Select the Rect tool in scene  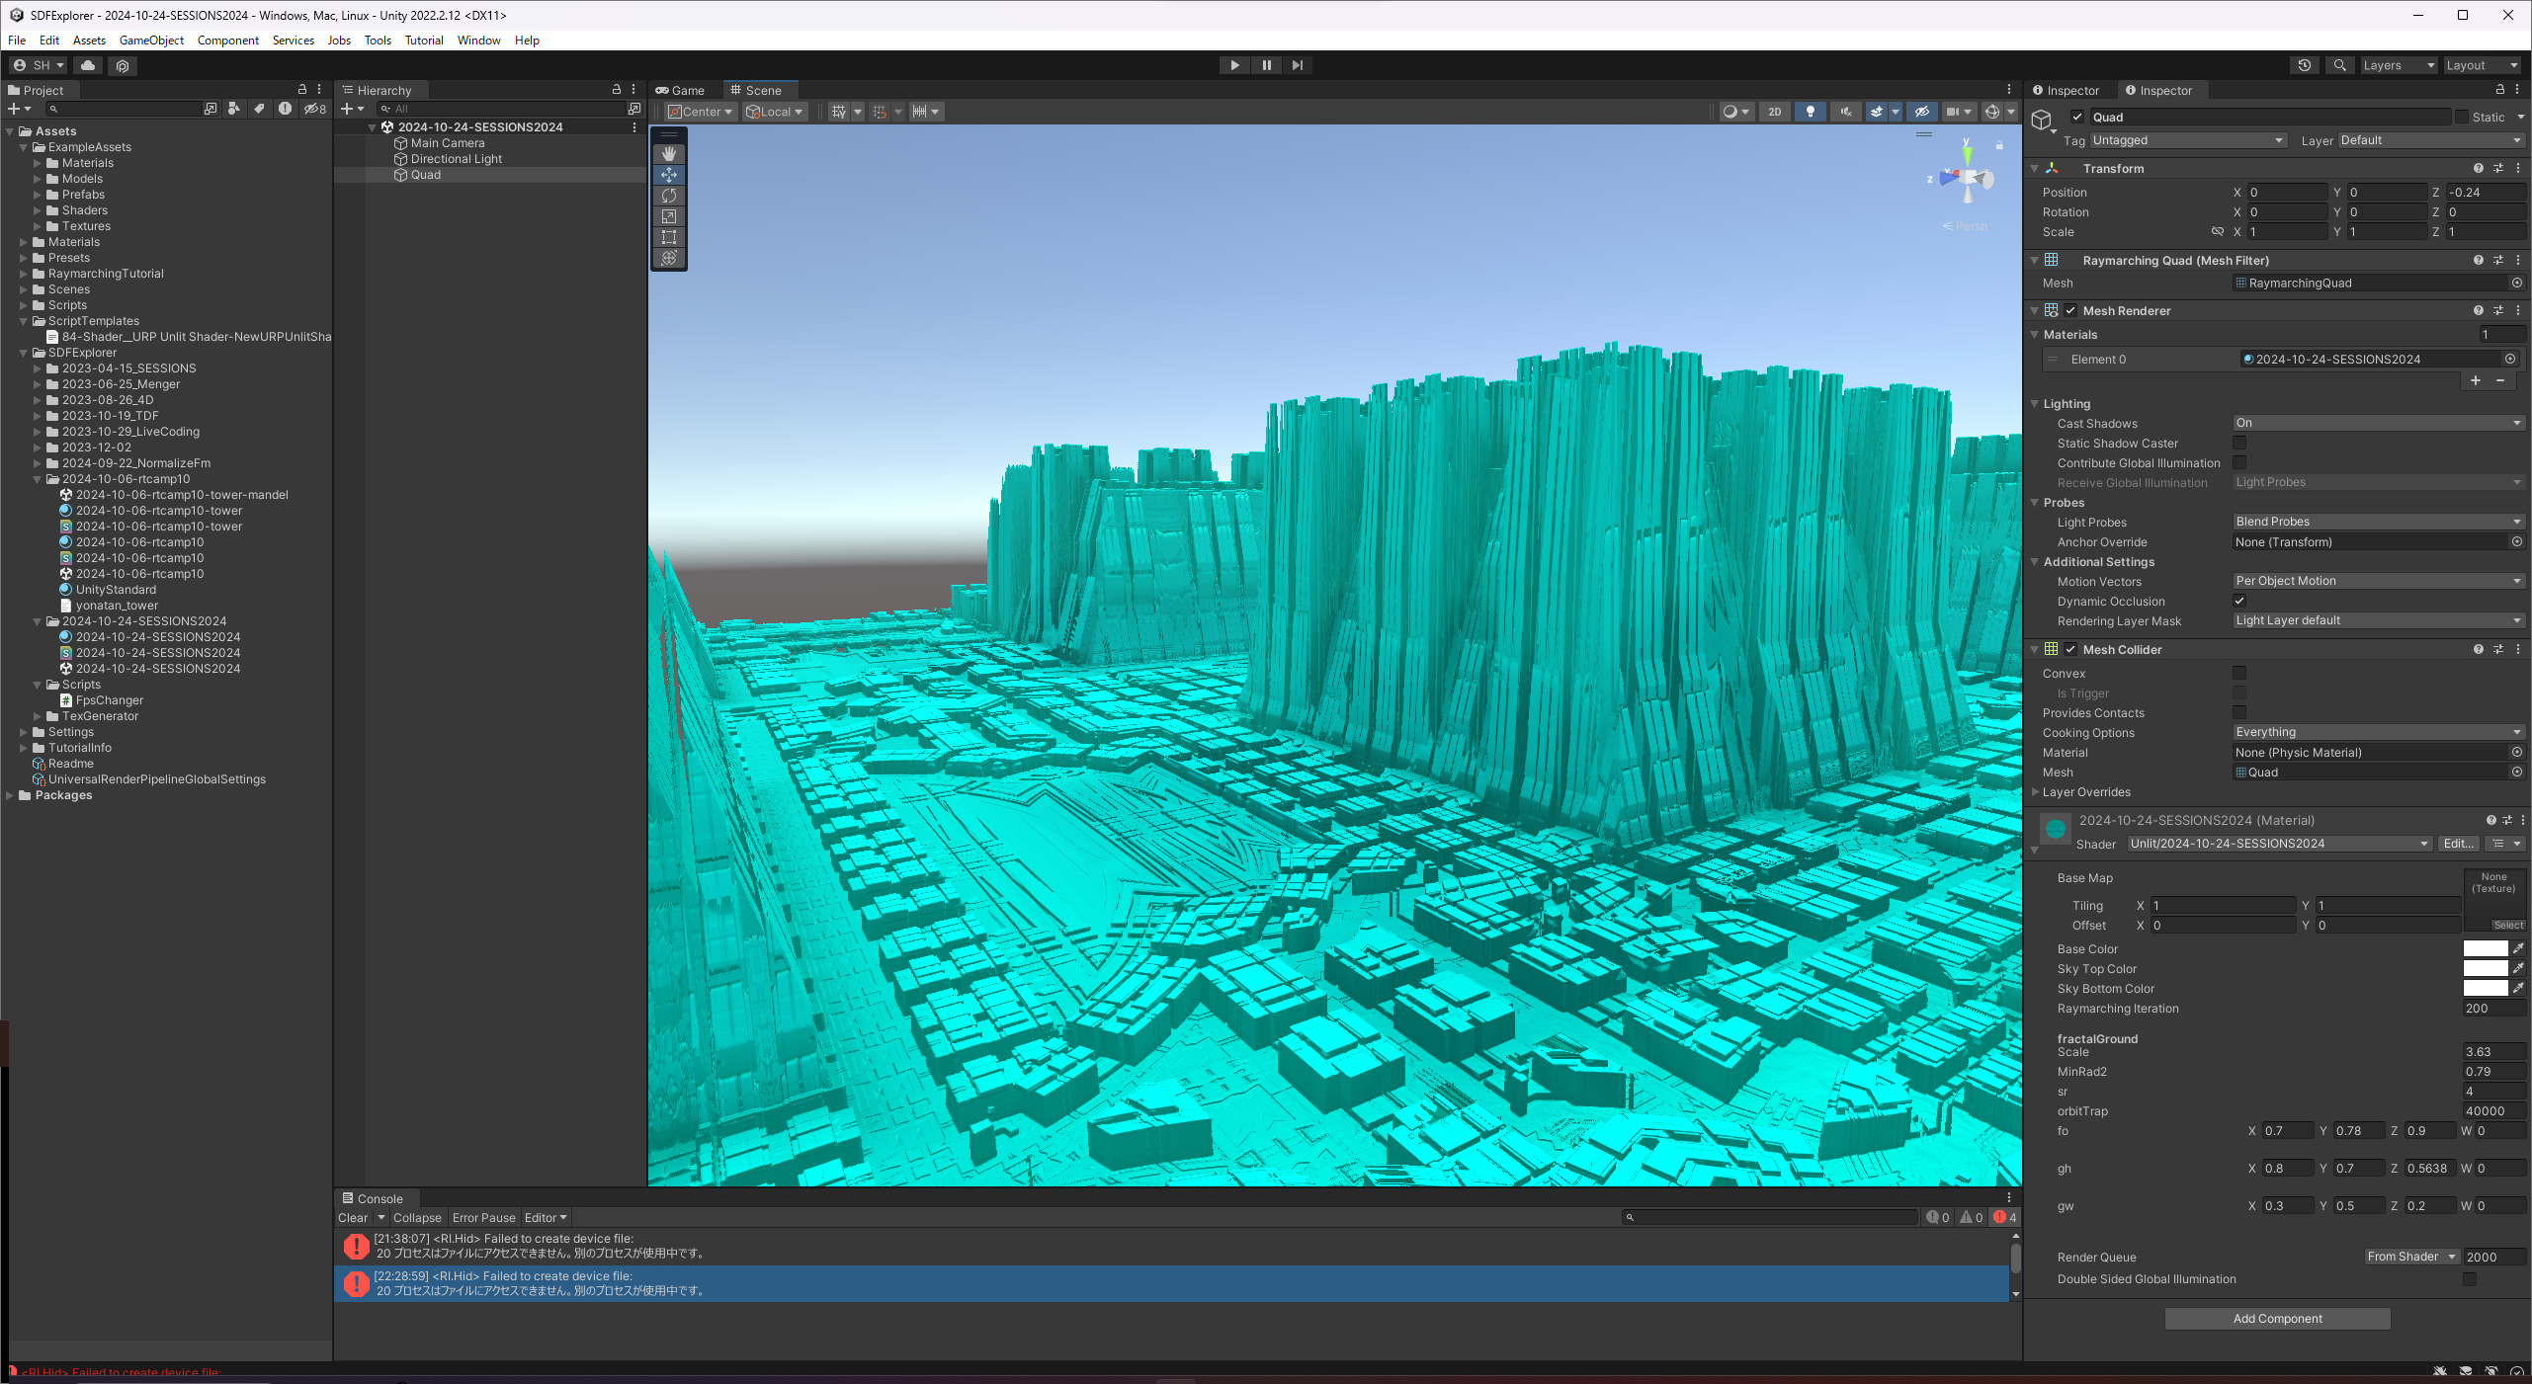click(x=669, y=237)
